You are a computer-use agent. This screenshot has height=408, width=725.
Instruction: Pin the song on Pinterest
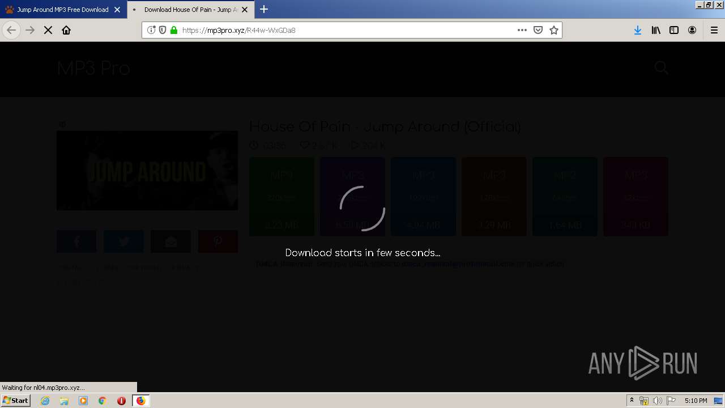click(218, 241)
